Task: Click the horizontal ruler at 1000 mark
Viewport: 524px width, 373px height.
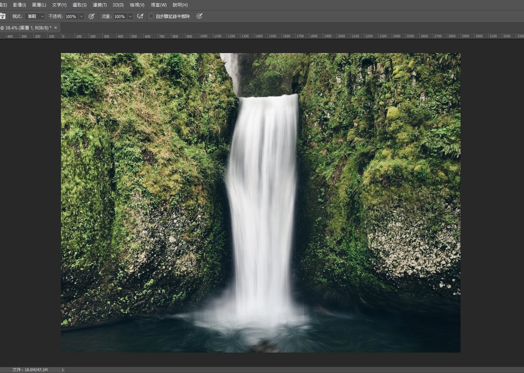Action: pyautogui.click(x=204, y=36)
